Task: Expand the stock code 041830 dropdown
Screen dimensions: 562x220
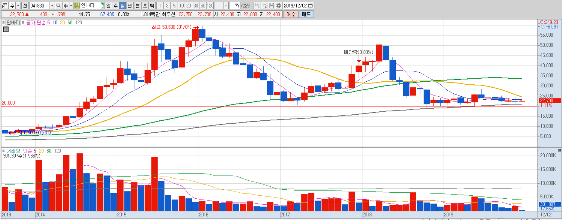Action: 52,5
